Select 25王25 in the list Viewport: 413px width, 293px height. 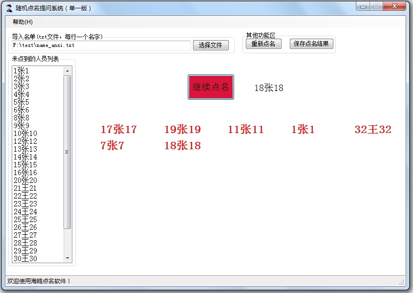38,220
